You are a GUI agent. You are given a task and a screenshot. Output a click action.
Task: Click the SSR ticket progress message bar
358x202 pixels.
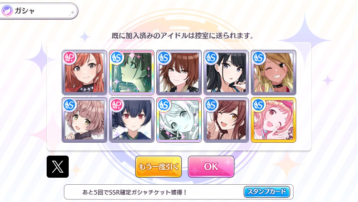click(179, 192)
